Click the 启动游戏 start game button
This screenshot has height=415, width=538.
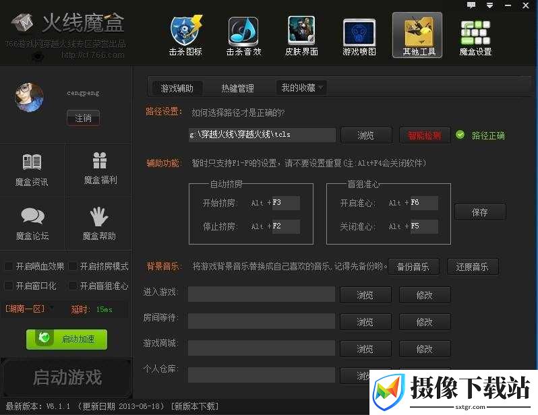tap(67, 378)
